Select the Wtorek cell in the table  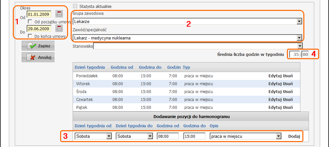point(83,84)
